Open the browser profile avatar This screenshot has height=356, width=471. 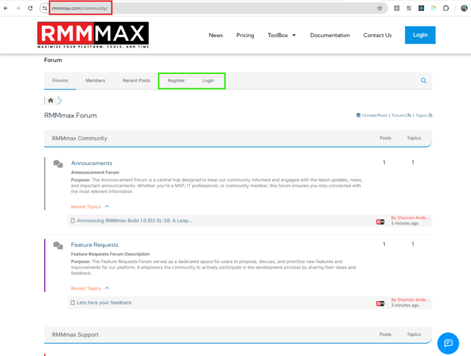pos(464,8)
